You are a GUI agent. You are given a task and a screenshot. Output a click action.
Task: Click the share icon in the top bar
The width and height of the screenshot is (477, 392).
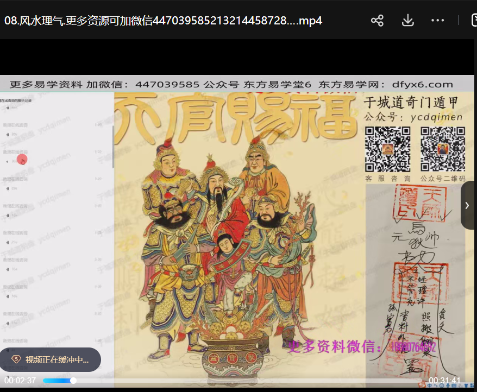tap(377, 21)
